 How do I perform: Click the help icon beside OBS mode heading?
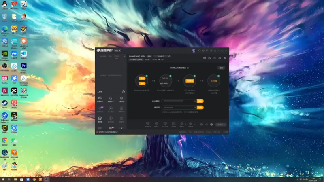click(x=188, y=68)
